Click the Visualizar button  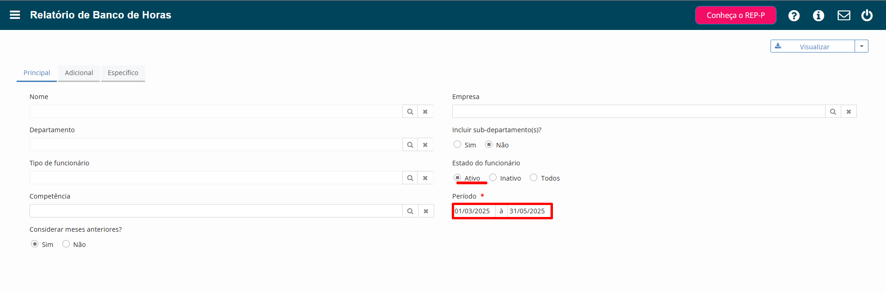(x=813, y=46)
